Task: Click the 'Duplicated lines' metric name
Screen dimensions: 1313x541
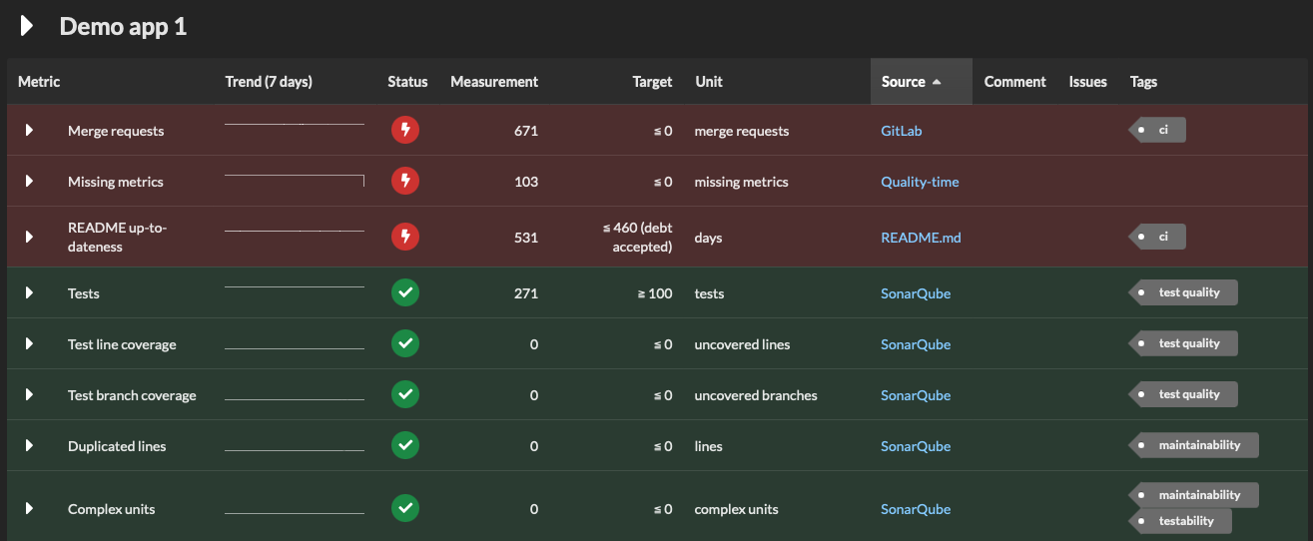Action: (117, 446)
